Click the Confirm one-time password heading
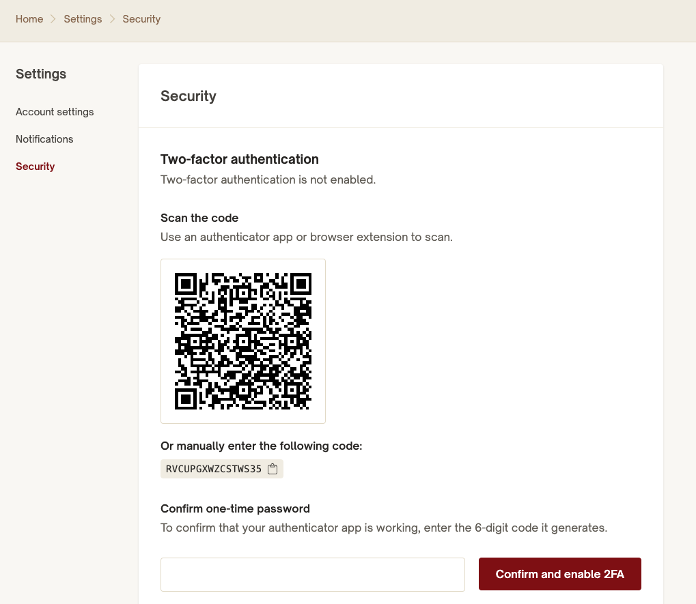696x604 pixels. point(235,508)
